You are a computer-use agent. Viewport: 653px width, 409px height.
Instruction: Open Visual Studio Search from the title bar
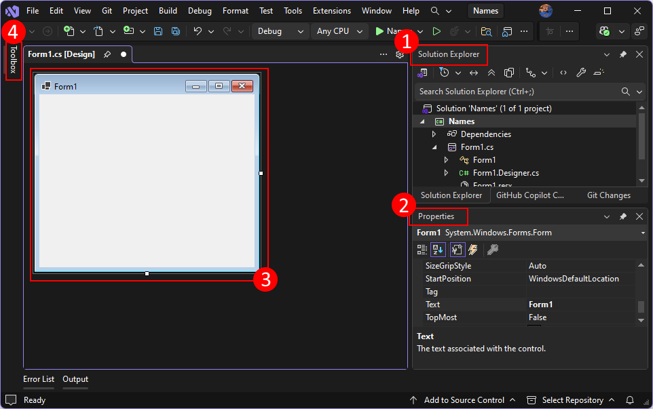pos(435,10)
